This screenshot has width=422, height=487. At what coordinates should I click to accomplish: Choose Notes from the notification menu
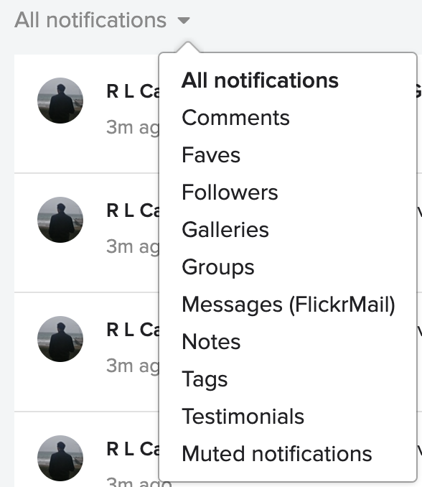coord(211,342)
